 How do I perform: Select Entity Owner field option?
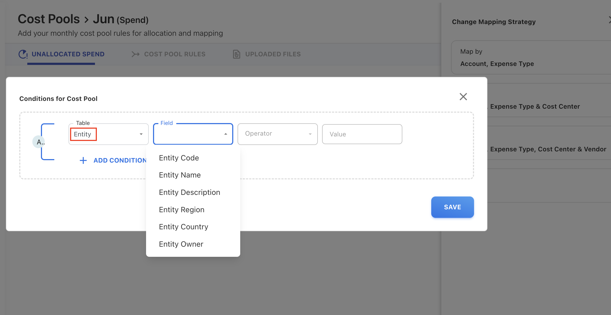181,244
